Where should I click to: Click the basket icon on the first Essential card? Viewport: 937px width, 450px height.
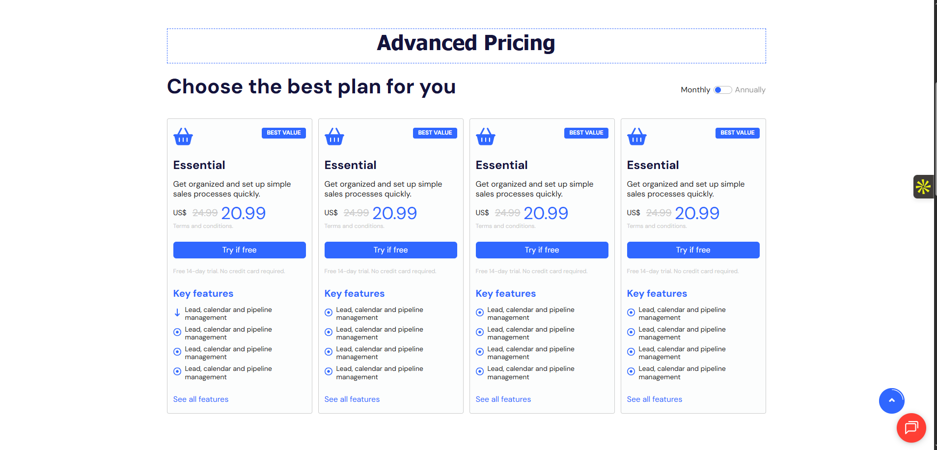[183, 137]
